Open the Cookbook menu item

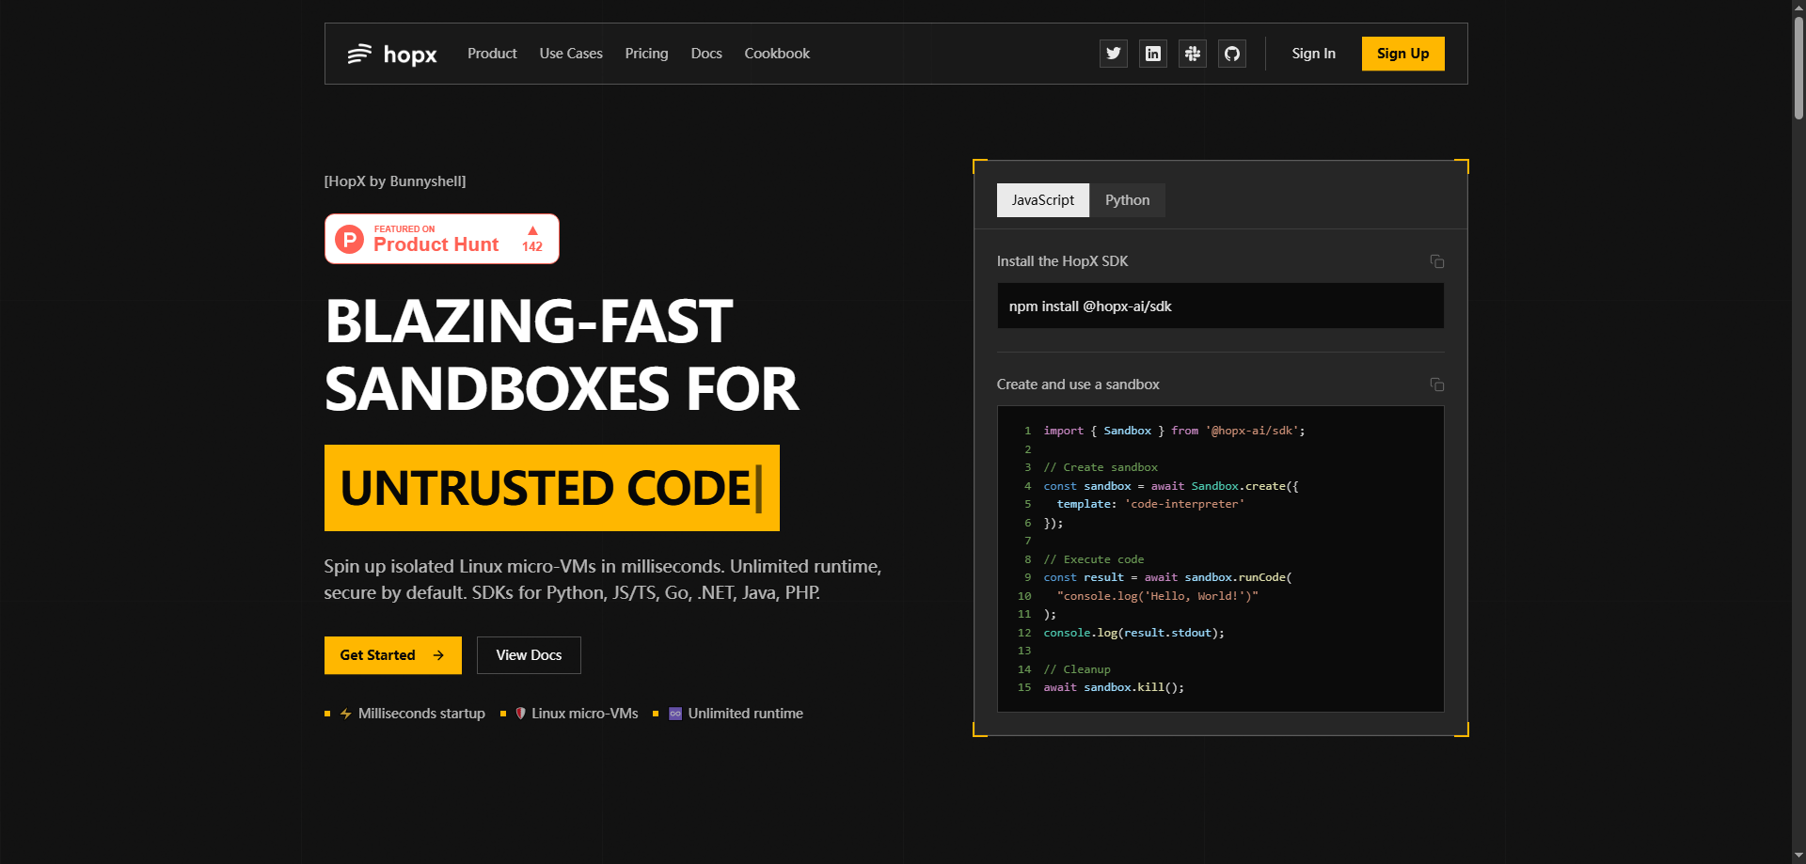click(x=776, y=54)
